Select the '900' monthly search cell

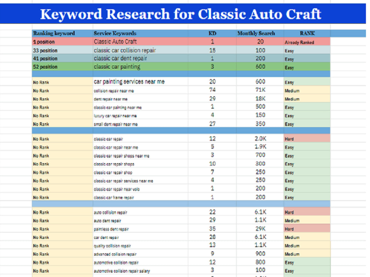(260, 254)
